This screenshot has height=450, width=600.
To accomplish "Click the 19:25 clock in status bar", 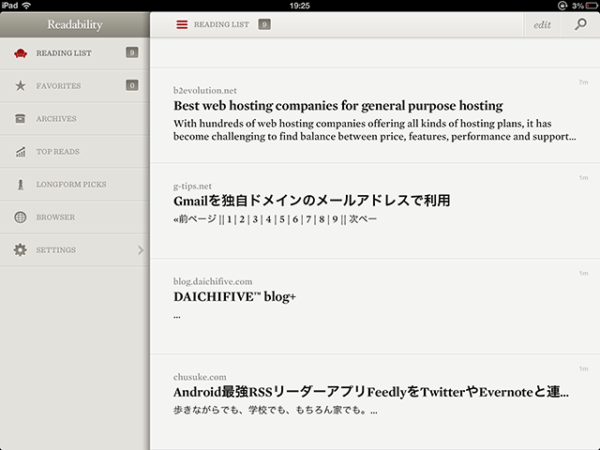I will [x=300, y=6].
